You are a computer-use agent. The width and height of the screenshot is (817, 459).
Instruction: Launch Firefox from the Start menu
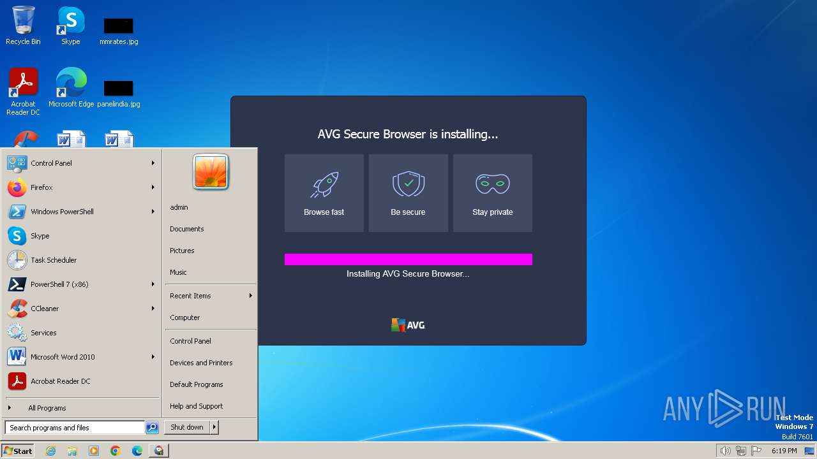pos(82,187)
